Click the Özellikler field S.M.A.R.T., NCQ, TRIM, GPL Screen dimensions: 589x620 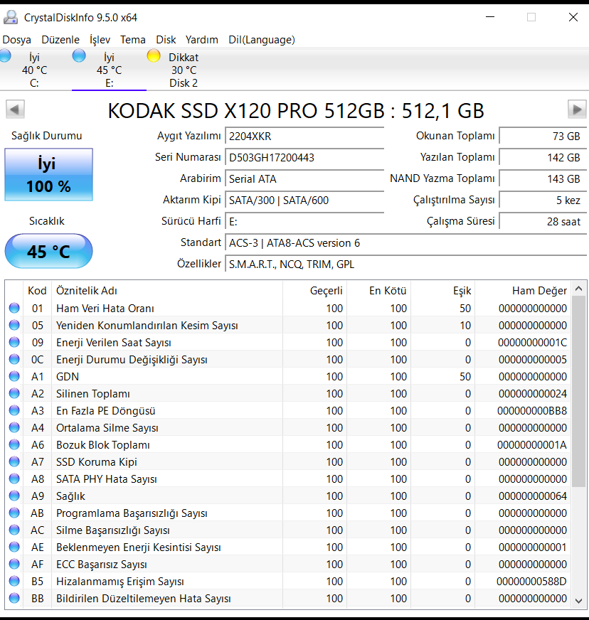tap(406, 264)
